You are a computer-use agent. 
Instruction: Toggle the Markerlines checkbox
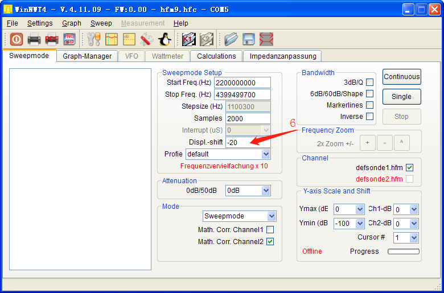point(369,105)
